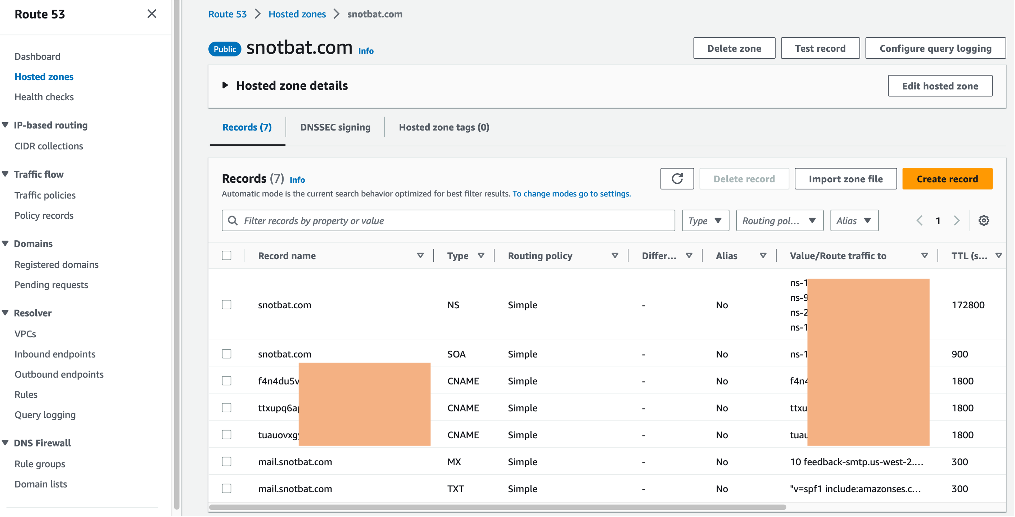Open Outbound endpoints in sidebar
Image resolution: width=1015 pixels, height=517 pixels.
[59, 374]
